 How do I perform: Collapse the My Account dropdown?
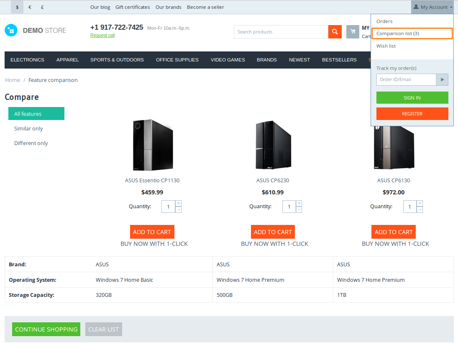pos(432,7)
